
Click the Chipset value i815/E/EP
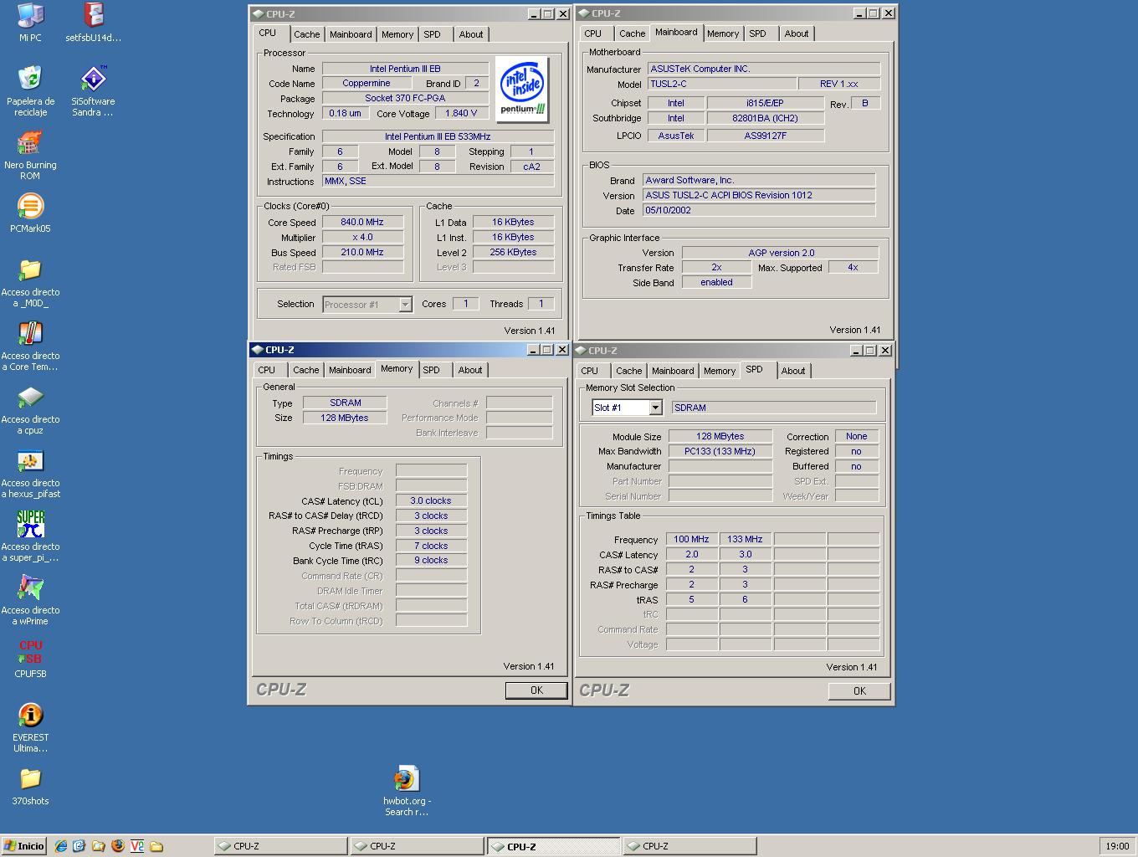click(x=765, y=103)
